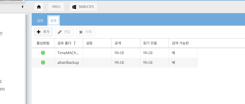The height and width of the screenshot is (104, 245).
Task: Sort by the 공유 폴더 column header
Action: 69,43
